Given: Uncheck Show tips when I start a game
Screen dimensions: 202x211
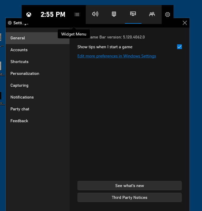Looking at the screenshot, I should 179,47.
